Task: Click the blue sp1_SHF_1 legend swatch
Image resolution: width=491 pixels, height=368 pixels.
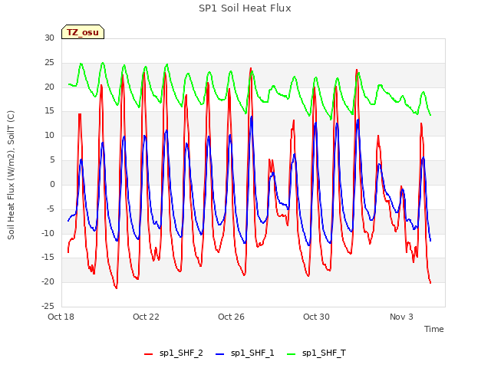Action: 220,354
